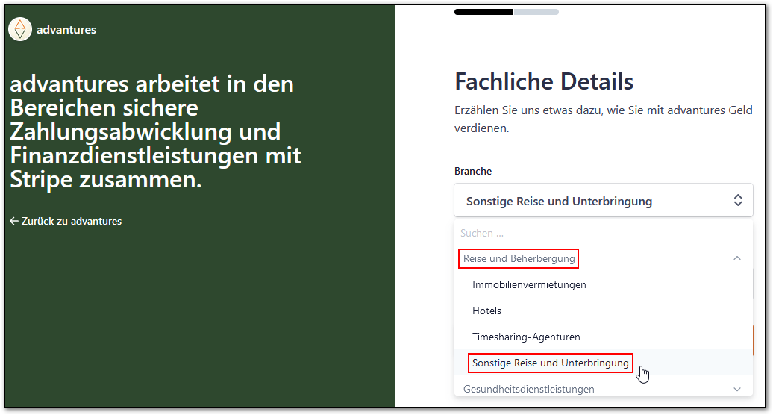Viewport: 773px width, 415px height.
Task: Click the grey unfilled progress bar segment
Action: (x=536, y=12)
